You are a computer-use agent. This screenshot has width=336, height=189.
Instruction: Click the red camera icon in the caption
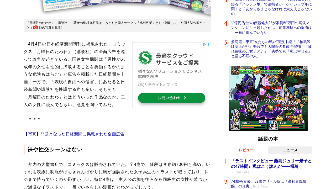35,28
